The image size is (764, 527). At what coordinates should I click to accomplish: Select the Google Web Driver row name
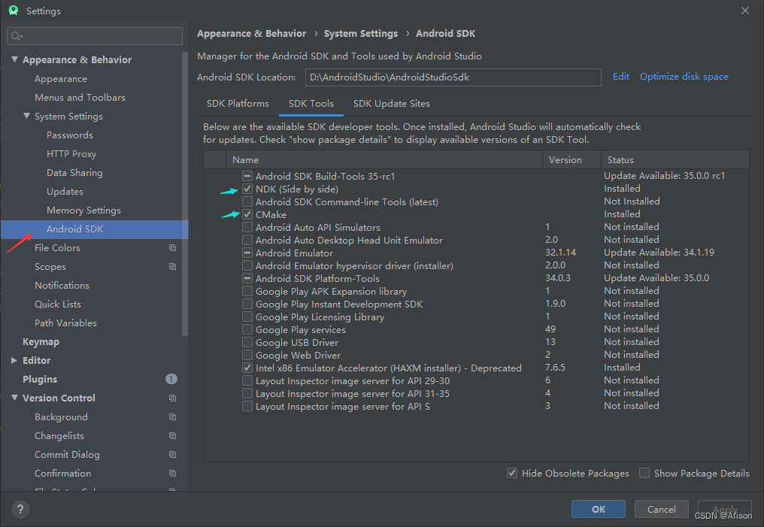point(298,355)
